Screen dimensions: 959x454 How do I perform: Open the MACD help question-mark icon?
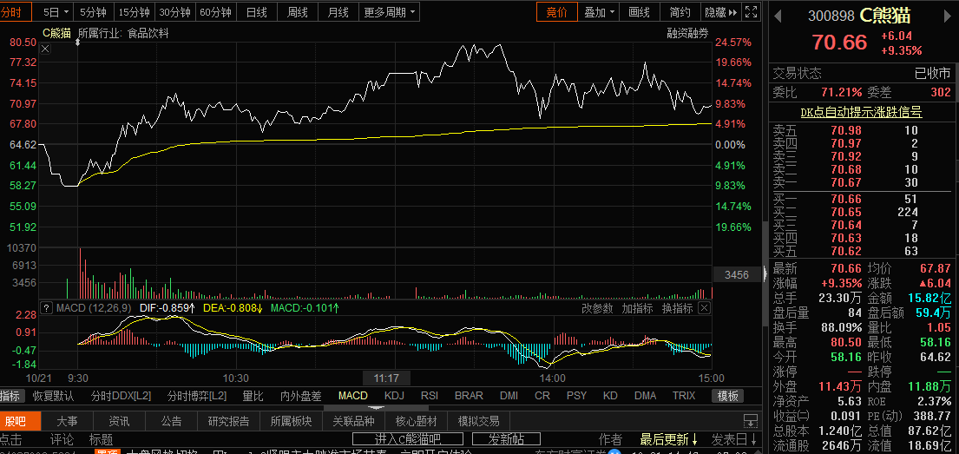[47, 308]
